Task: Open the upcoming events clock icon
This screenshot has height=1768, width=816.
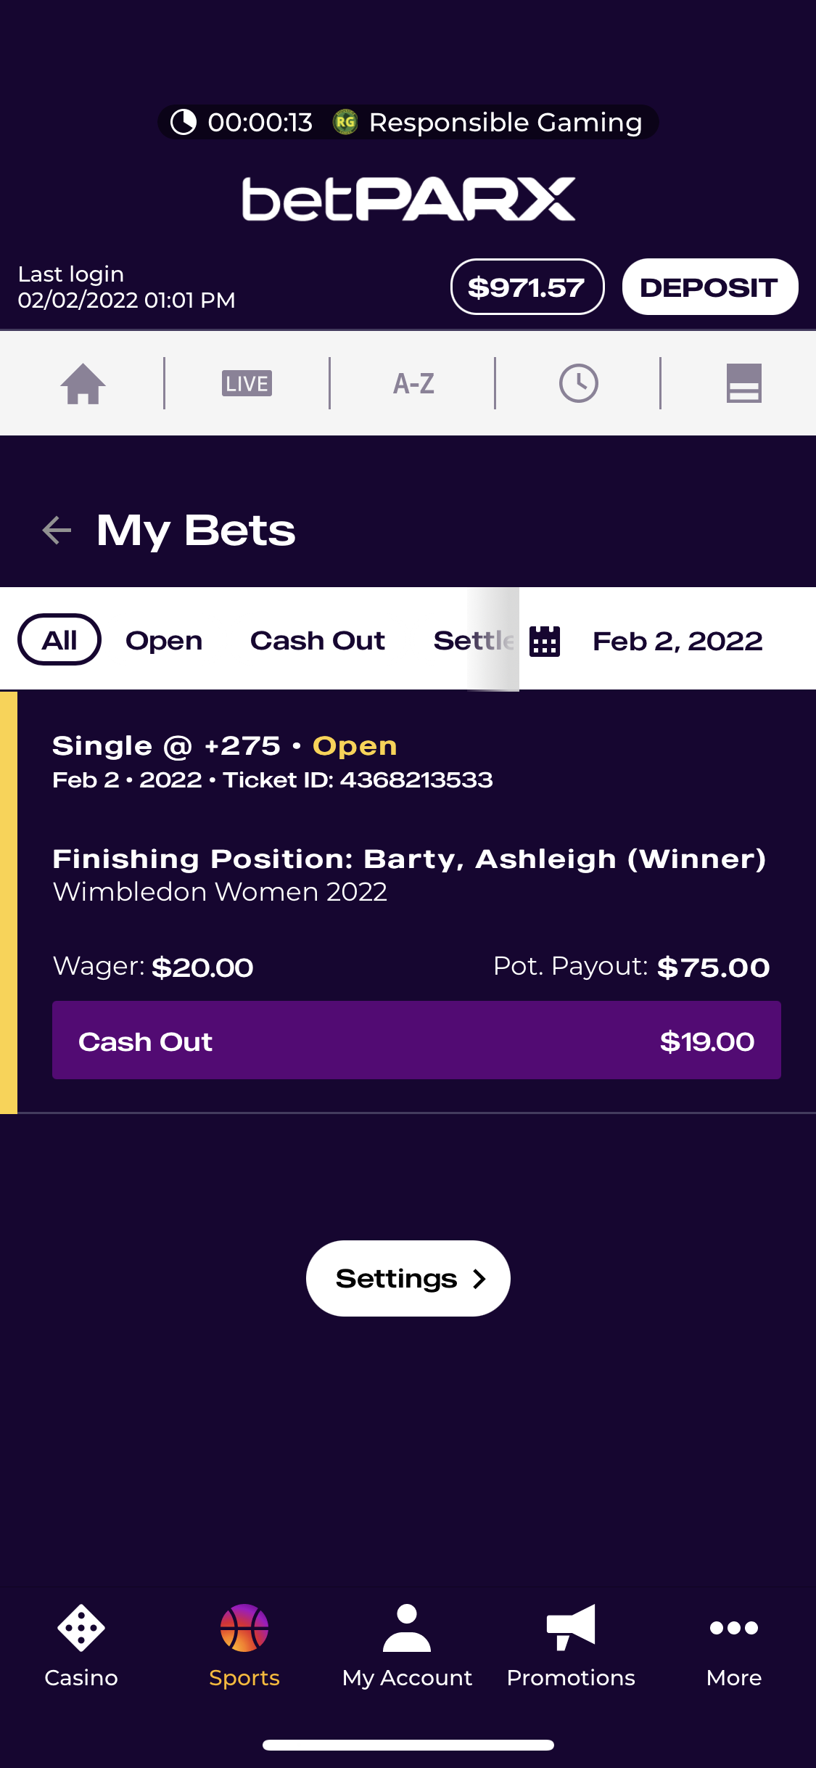Action: coord(578,383)
